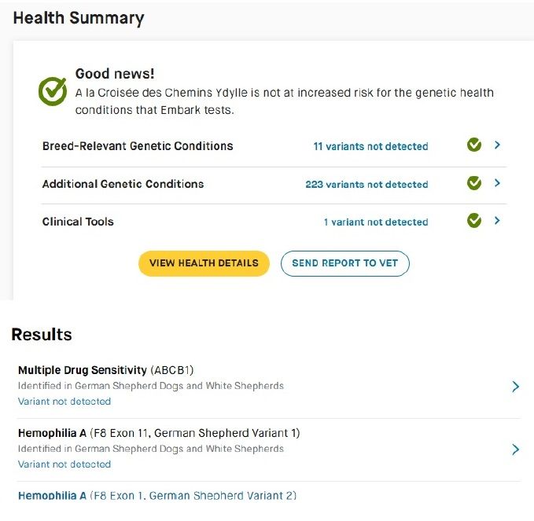Click the 11 variants not detected link
534x521 pixels.
[x=370, y=146]
